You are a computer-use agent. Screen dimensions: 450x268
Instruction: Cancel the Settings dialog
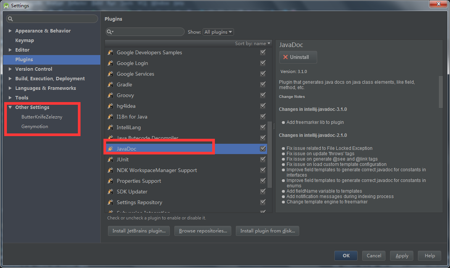coord(374,256)
